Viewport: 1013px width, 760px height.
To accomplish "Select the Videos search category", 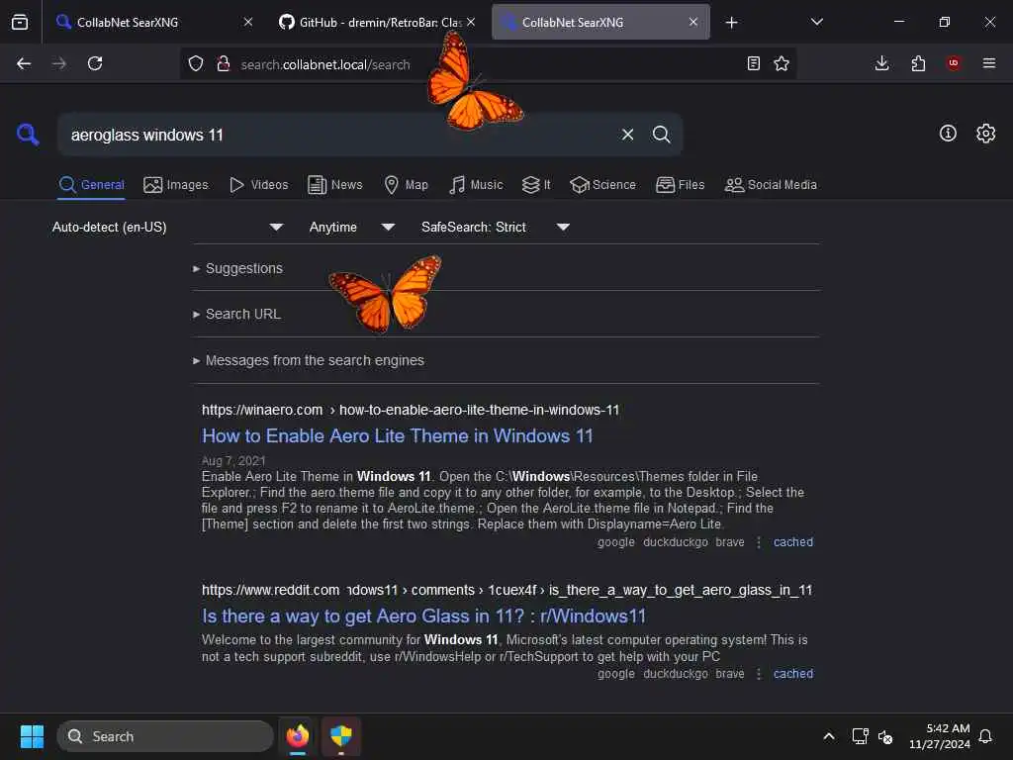I will [x=259, y=185].
